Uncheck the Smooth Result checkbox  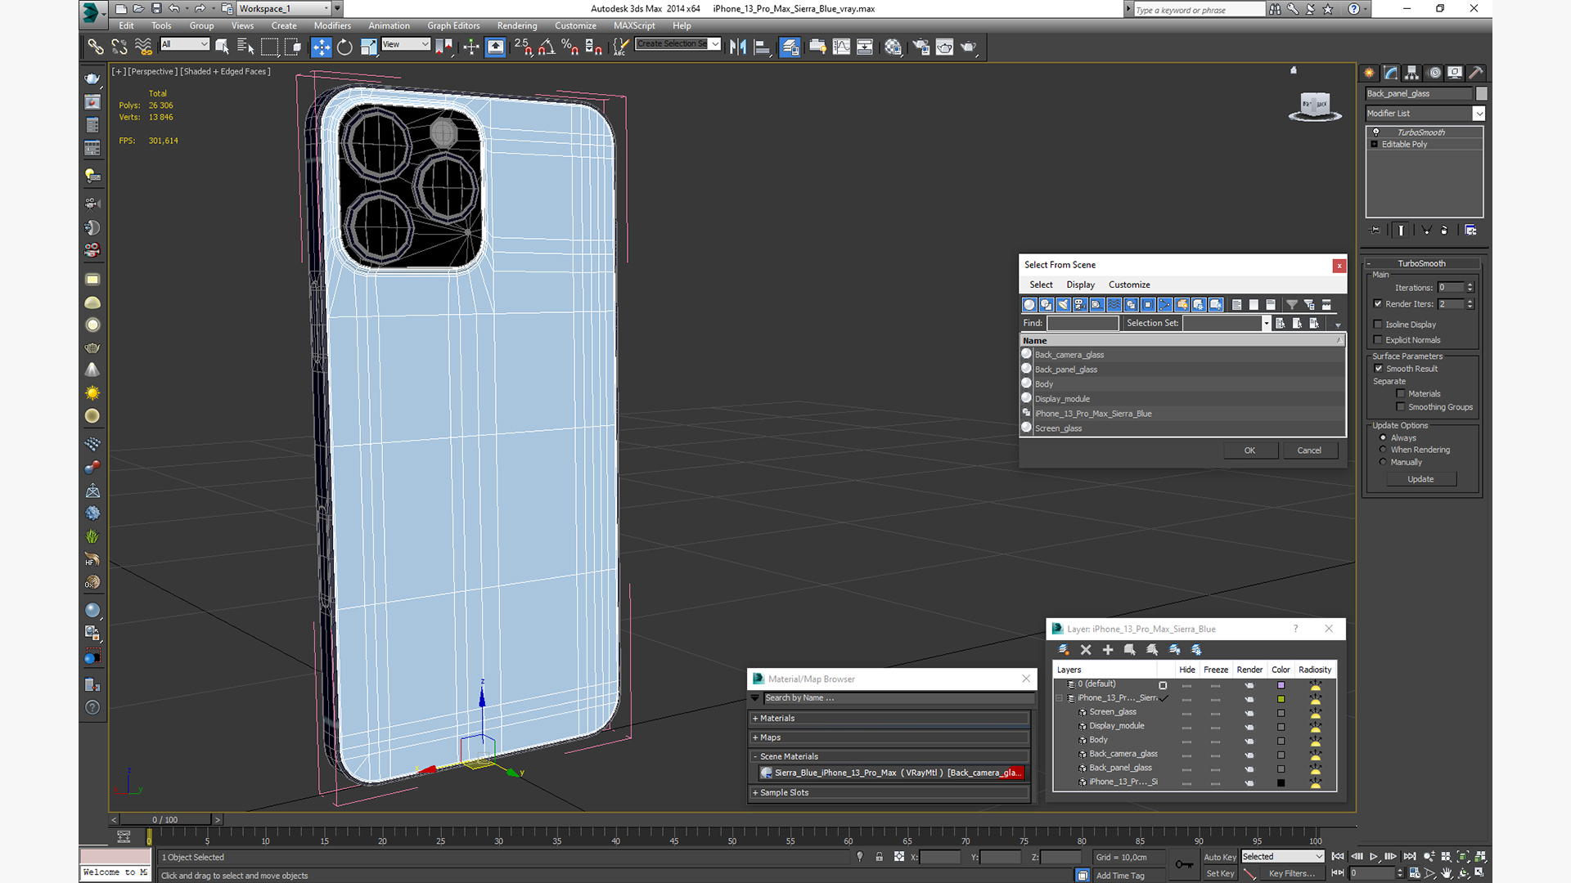click(1379, 368)
